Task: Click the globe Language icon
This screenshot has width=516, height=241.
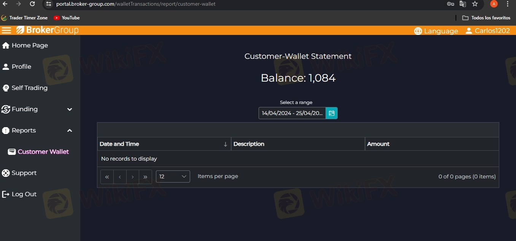Action: (x=418, y=31)
